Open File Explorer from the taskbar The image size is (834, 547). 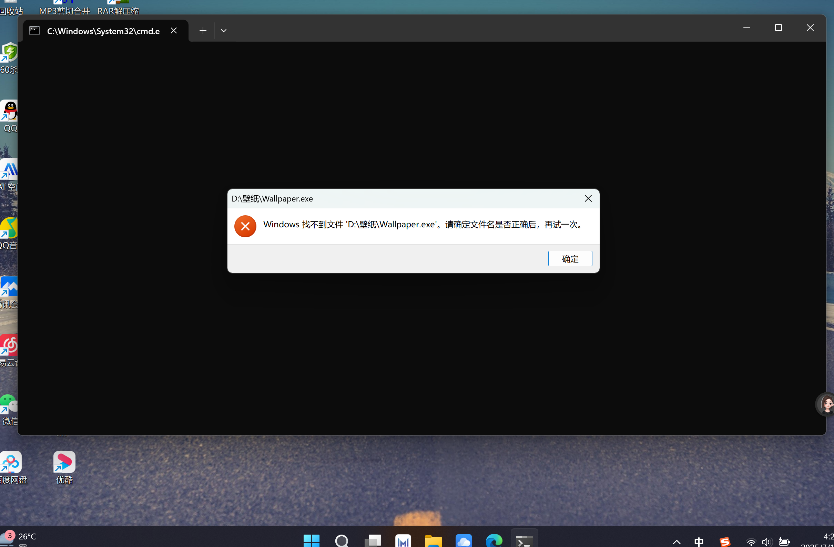coord(434,540)
